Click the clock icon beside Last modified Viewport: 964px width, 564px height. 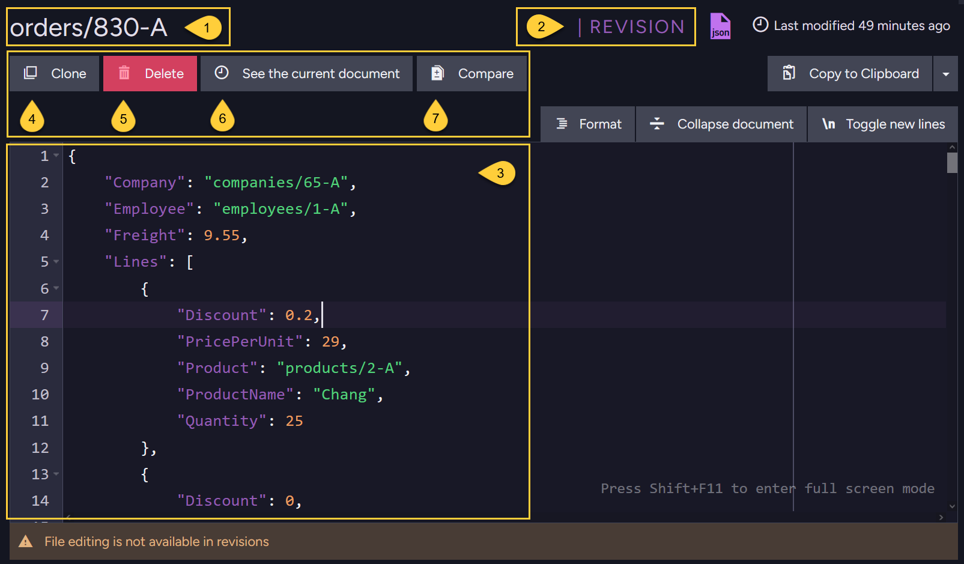pos(760,25)
